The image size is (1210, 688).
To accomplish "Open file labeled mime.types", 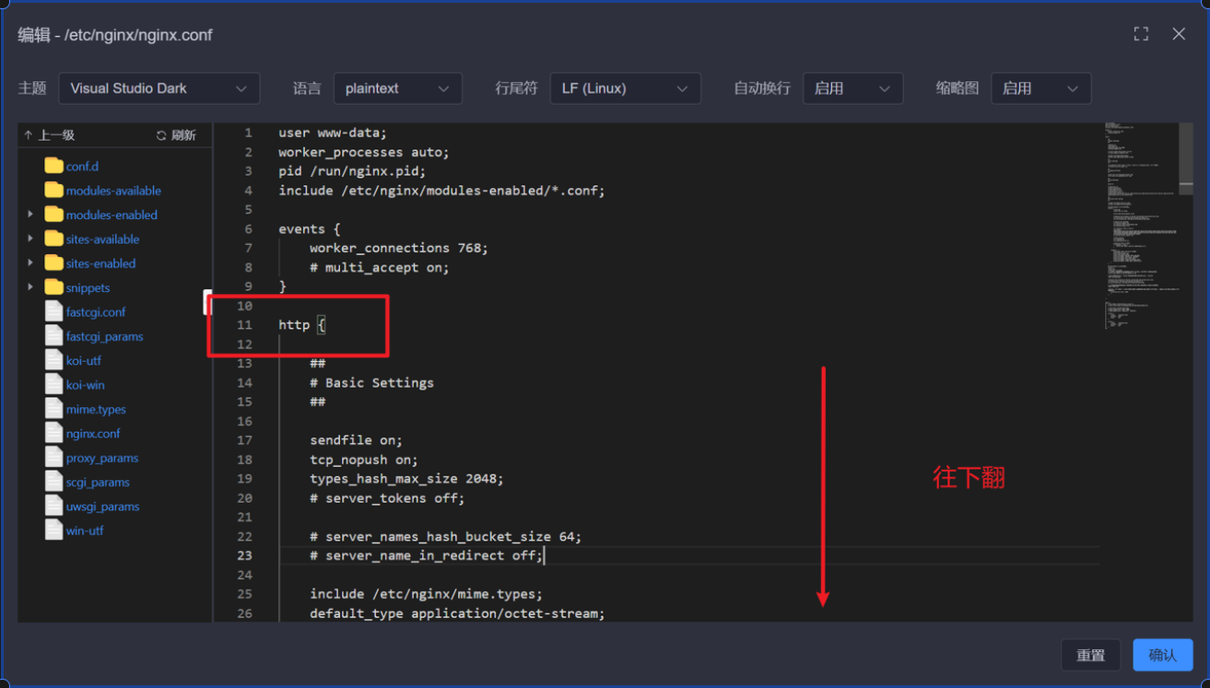I will point(96,409).
